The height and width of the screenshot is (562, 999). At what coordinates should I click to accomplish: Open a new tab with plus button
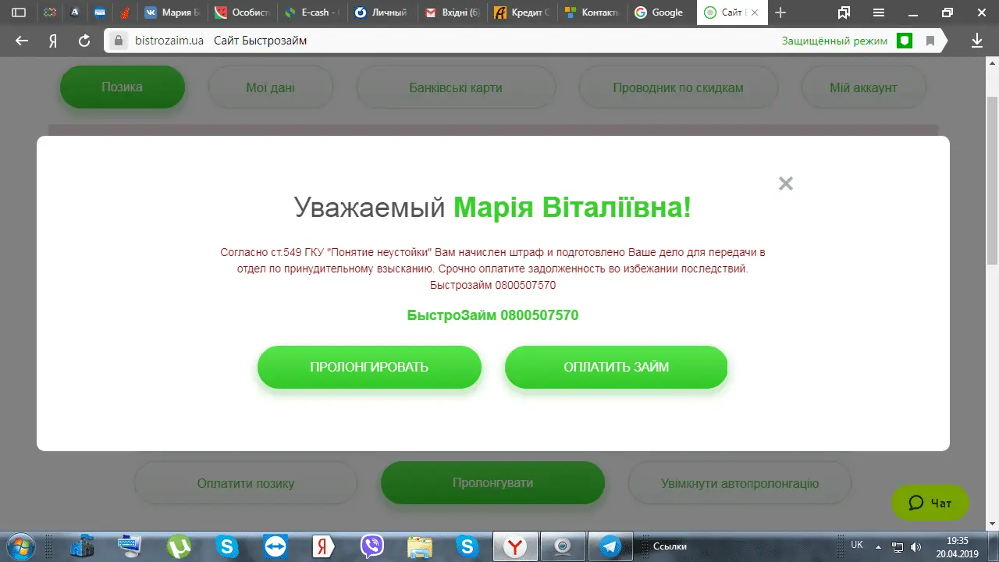pyautogui.click(x=780, y=12)
